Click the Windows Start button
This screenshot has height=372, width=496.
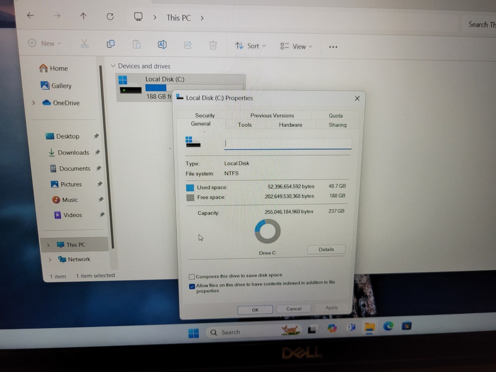click(193, 333)
